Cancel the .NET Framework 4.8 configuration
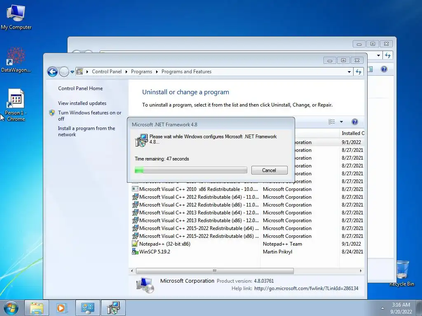Image resolution: width=422 pixels, height=316 pixels. point(269,170)
